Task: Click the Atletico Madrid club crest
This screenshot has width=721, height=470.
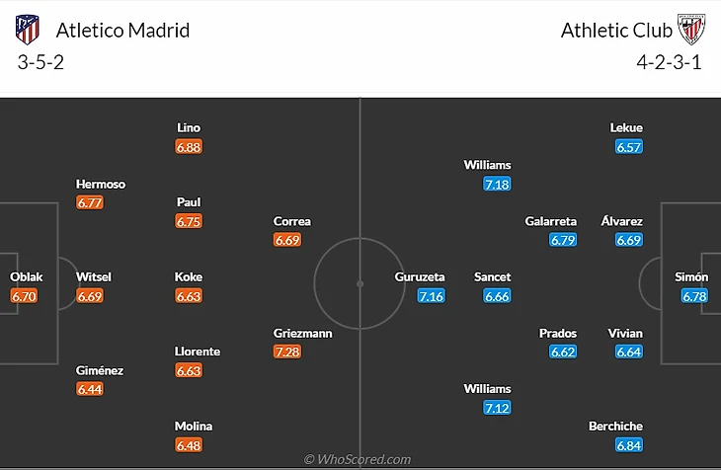Action: pyautogui.click(x=28, y=30)
